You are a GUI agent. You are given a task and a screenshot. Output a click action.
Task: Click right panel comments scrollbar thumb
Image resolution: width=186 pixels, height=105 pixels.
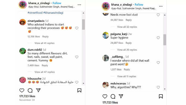coord(165,40)
